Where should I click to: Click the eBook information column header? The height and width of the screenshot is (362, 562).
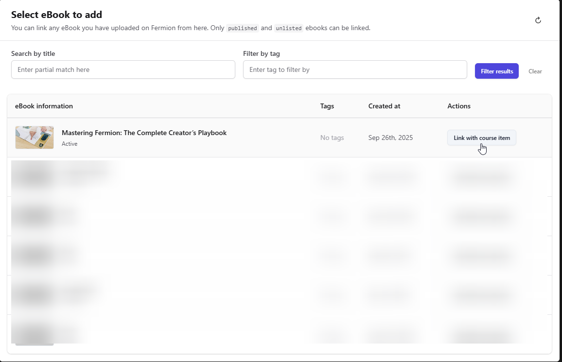pyautogui.click(x=44, y=106)
